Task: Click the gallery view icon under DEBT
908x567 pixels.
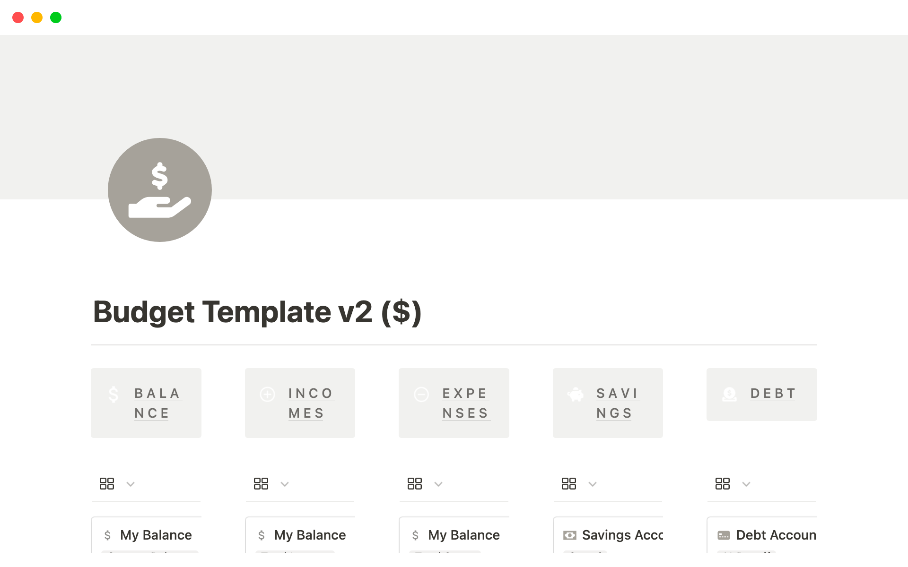Action: pos(723,483)
